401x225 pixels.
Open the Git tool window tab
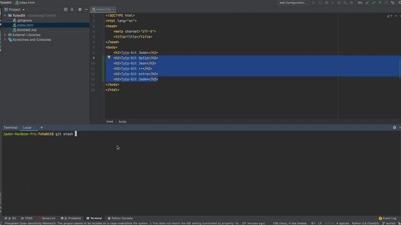(10, 218)
